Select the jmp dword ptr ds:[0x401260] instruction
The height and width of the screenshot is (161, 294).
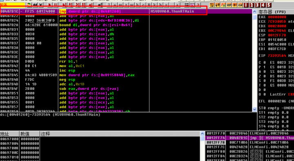[90, 11]
